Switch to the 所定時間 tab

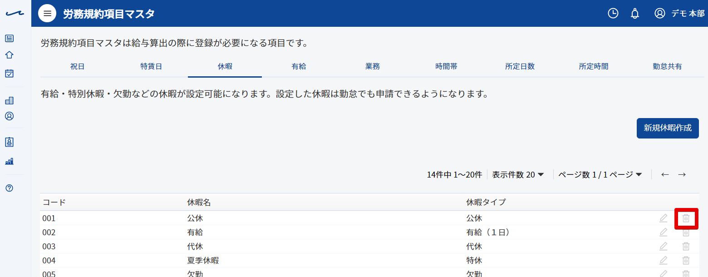[x=594, y=66]
